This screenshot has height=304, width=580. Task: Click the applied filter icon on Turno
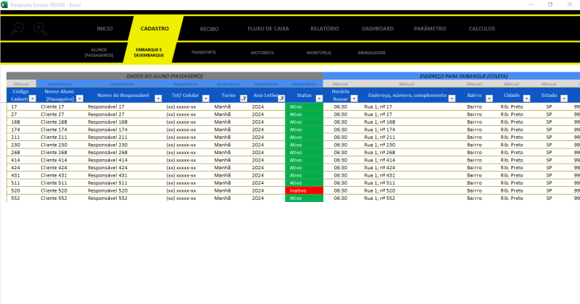coord(244,98)
